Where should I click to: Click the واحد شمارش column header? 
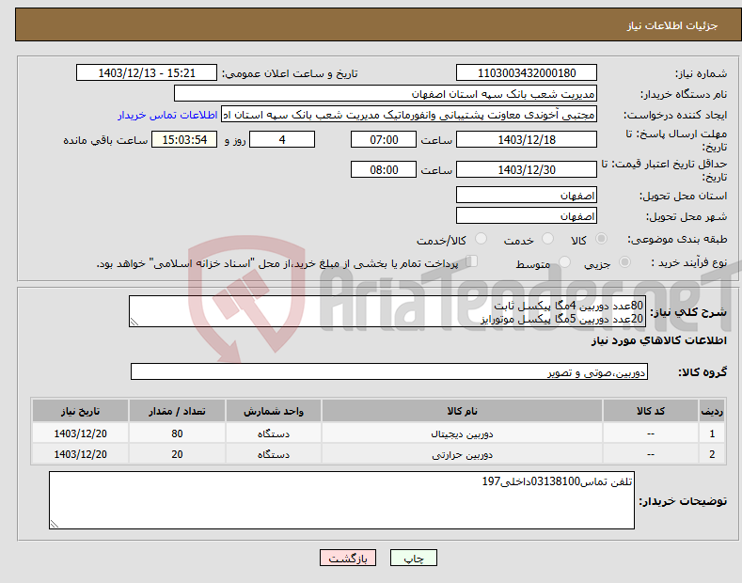tap(274, 411)
